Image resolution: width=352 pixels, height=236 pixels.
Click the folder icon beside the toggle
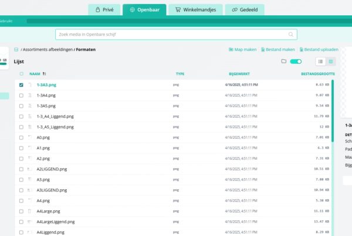click(x=284, y=61)
